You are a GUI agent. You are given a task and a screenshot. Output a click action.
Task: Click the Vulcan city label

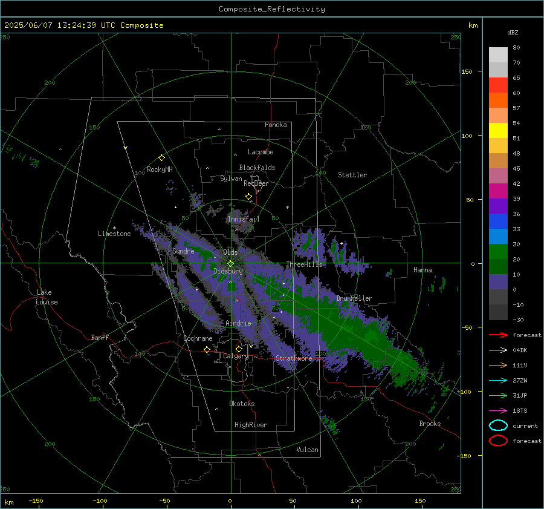[x=308, y=450]
